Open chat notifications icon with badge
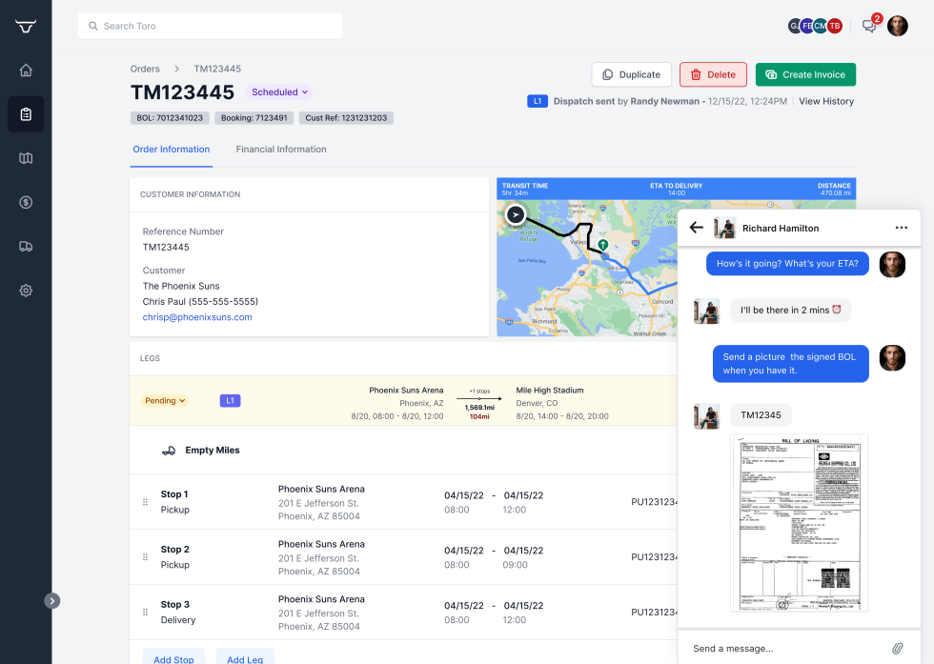Image resolution: width=934 pixels, height=664 pixels. click(x=869, y=26)
